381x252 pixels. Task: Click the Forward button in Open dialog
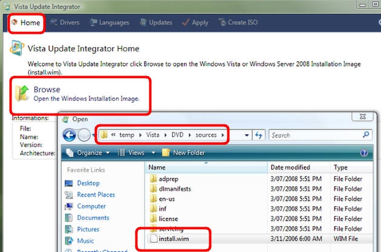coord(84,135)
